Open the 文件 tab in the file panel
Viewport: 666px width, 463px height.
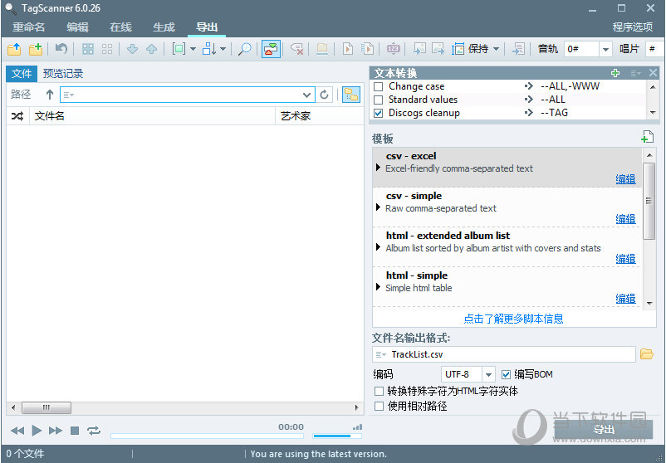click(22, 73)
